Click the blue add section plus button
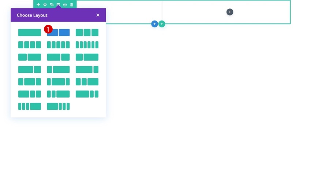This screenshot has height=193, width=322. point(155,24)
